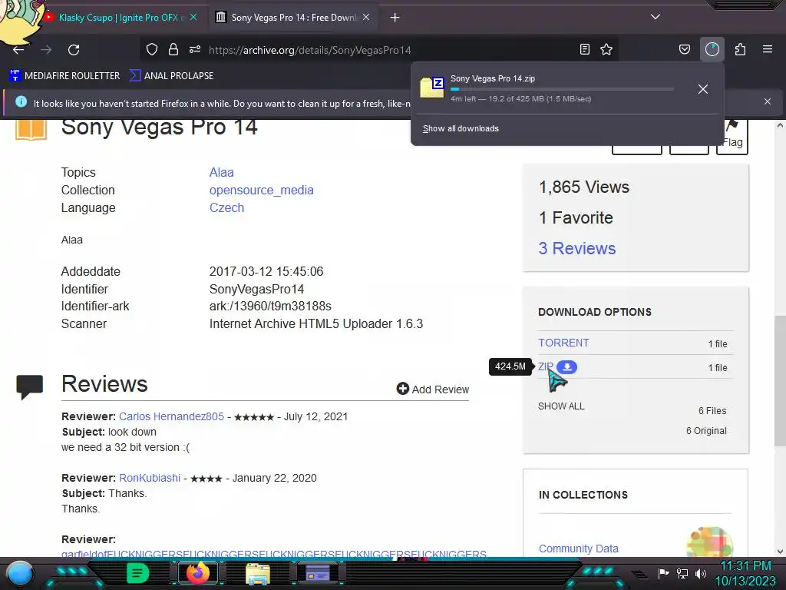Click the ZIP download arrow icon
Screen dimensions: 786x590
(567, 367)
